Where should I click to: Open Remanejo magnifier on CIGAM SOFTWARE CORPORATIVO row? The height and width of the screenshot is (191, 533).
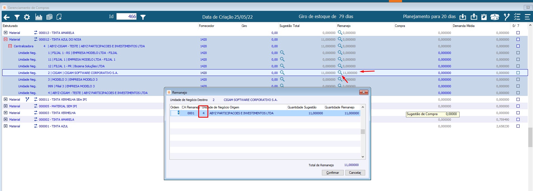[340, 73]
